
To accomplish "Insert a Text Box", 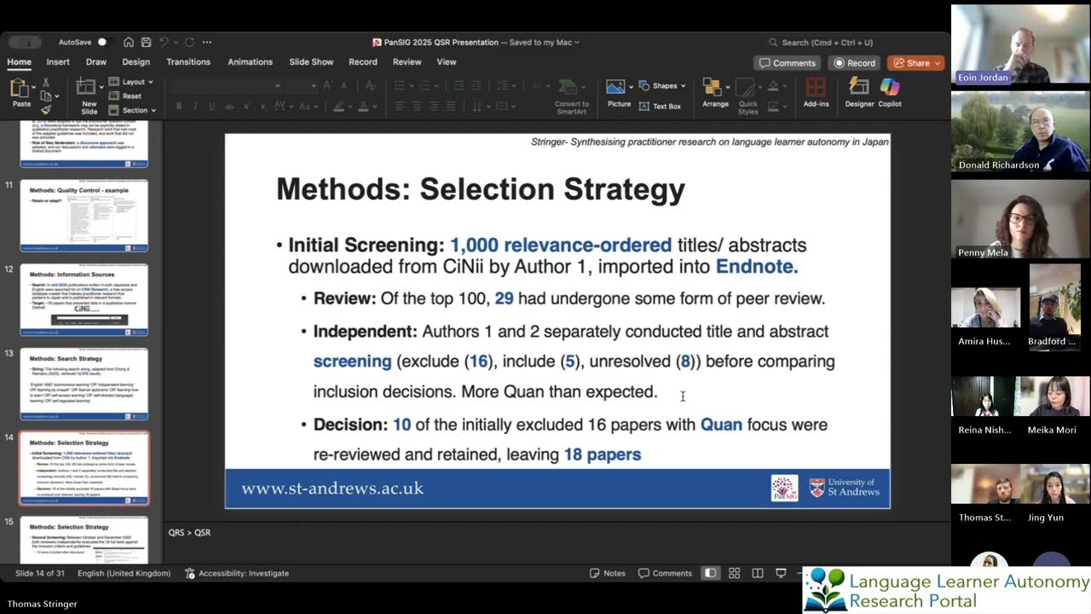I will (x=660, y=106).
